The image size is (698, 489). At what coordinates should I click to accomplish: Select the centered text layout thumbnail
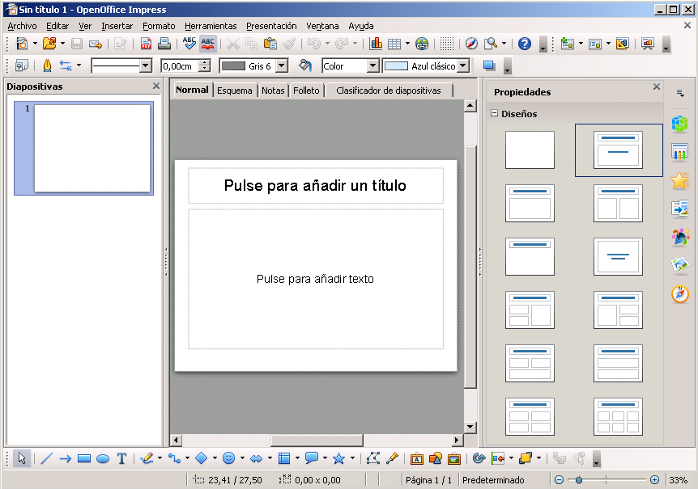pos(618,257)
